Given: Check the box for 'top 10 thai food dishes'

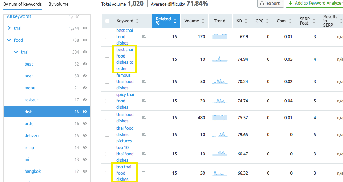Looking at the screenshot, I should coord(107,154).
